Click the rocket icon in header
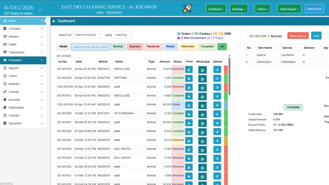Viewport: 329px width, 185px height. (x=188, y=8)
